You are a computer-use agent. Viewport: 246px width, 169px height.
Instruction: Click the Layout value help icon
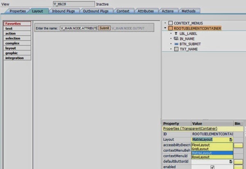coord(231,139)
